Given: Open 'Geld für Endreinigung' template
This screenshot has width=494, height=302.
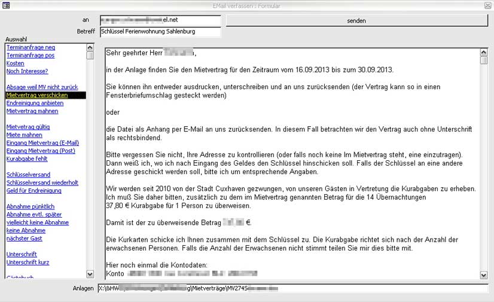Looking at the screenshot, I should tap(33, 191).
